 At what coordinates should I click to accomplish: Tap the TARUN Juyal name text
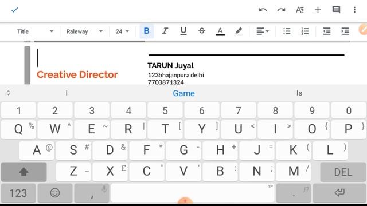(x=171, y=65)
